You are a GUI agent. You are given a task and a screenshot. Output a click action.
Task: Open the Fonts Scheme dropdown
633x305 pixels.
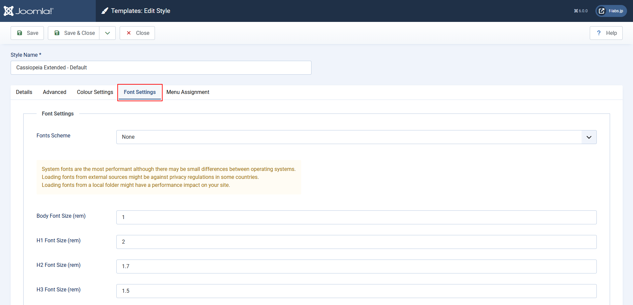349,137
